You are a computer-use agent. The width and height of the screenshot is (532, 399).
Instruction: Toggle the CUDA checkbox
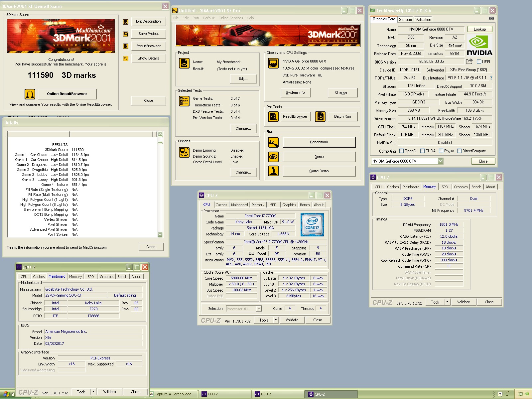422,151
